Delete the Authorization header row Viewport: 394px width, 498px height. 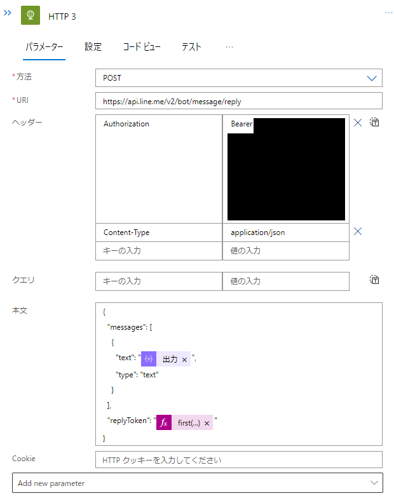point(358,123)
